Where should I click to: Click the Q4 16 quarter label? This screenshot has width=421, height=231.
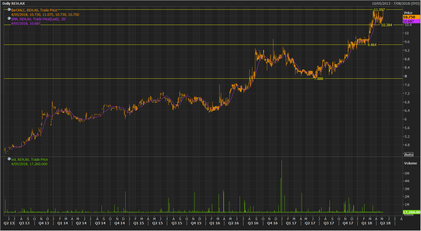(x=272, y=223)
